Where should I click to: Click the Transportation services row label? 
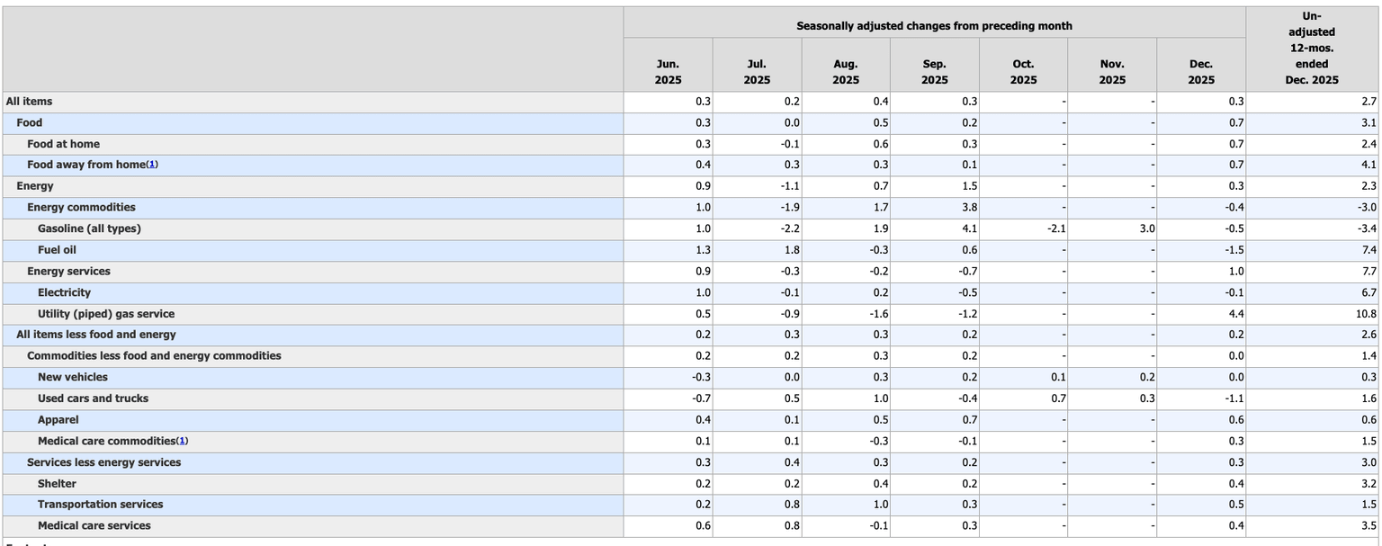point(100,505)
